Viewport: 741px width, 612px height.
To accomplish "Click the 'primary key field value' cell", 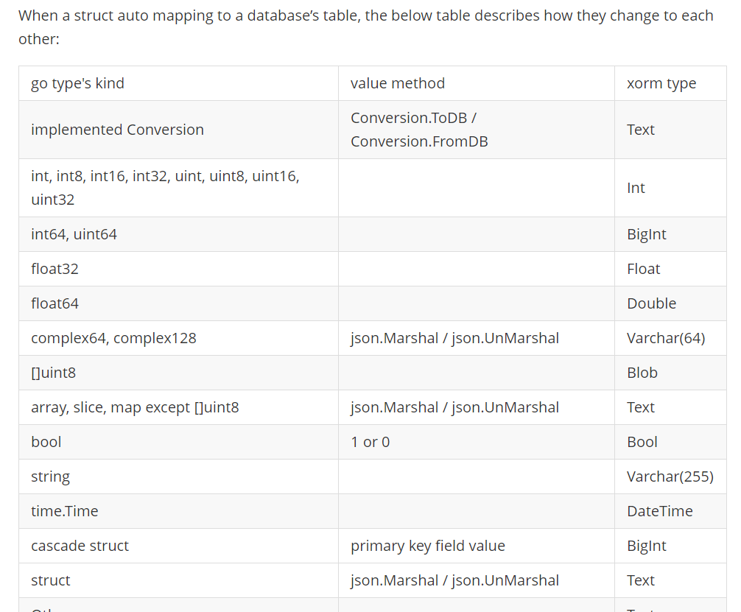I will 427,546.
